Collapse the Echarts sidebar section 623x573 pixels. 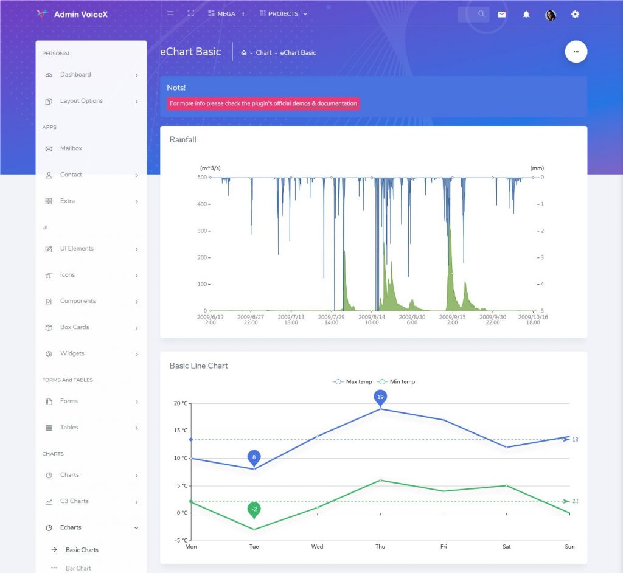(x=69, y=527)
